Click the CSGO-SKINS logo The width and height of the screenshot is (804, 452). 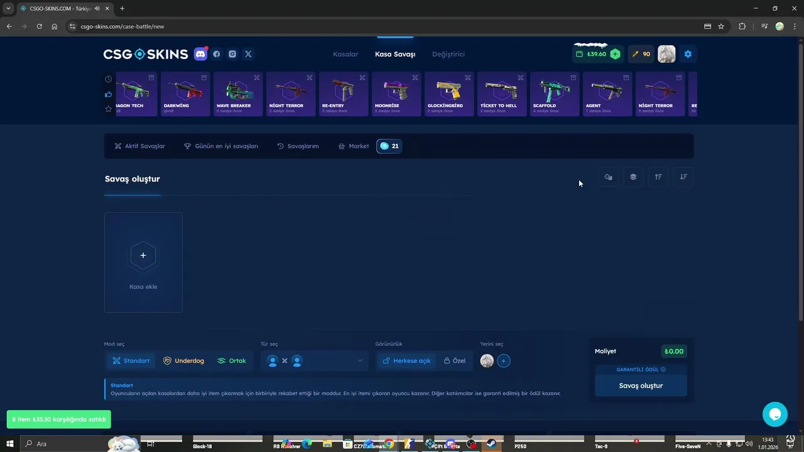pos(146,54)
